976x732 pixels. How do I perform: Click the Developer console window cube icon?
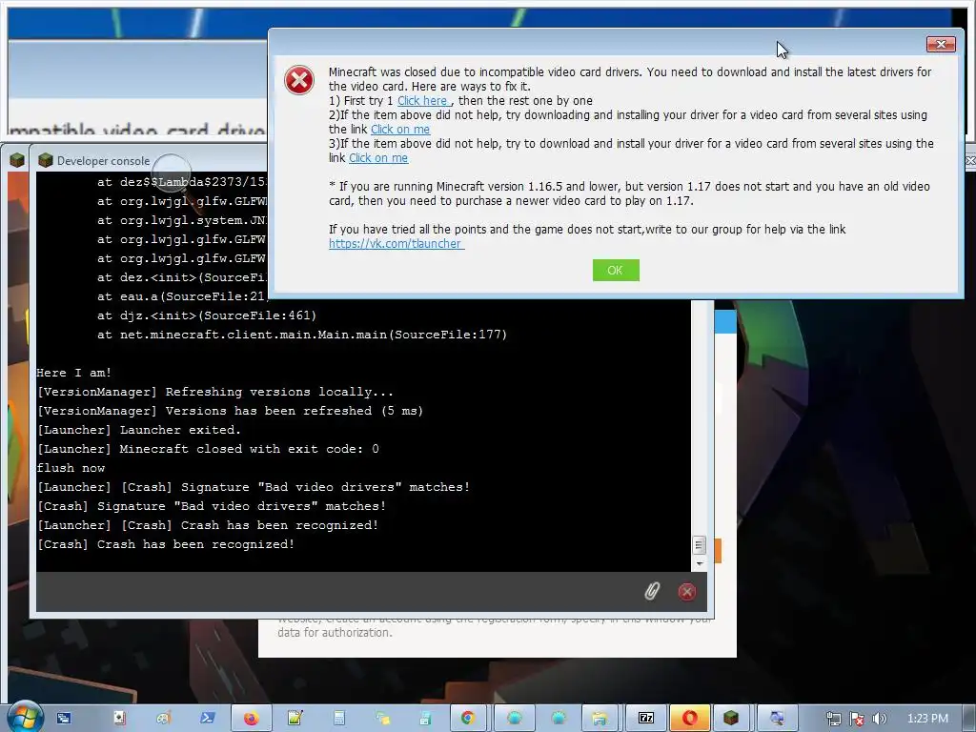46,160
